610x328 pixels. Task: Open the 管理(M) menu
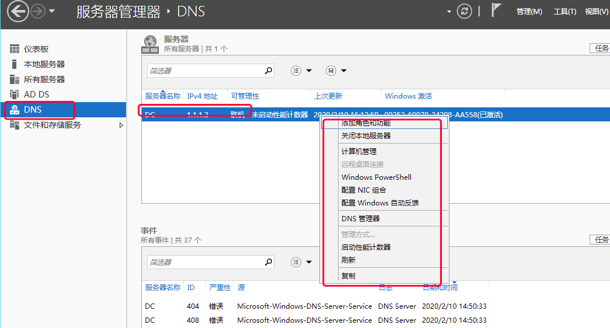pyautogui.click(x=529, y=12)
